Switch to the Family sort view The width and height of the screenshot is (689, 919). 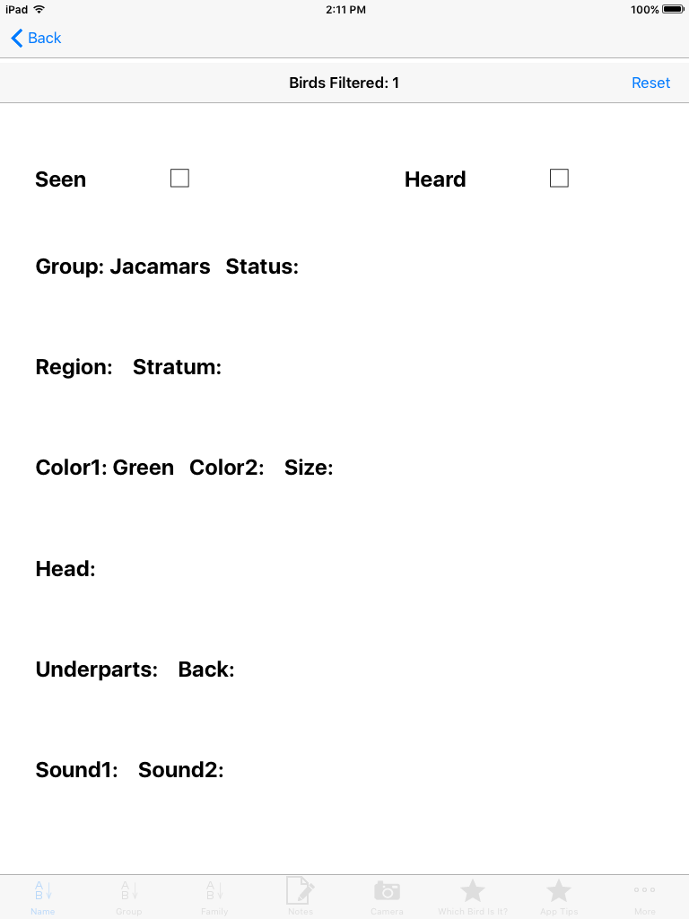click(214, 896)
